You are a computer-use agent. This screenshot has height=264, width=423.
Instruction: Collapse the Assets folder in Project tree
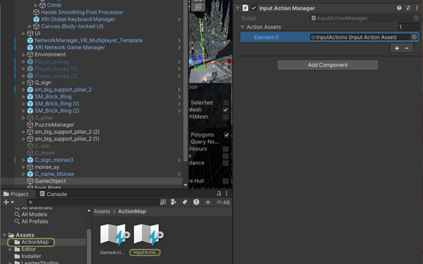point(4,235)
